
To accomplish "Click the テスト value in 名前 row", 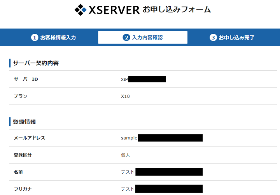I will [x=128, y=172].
